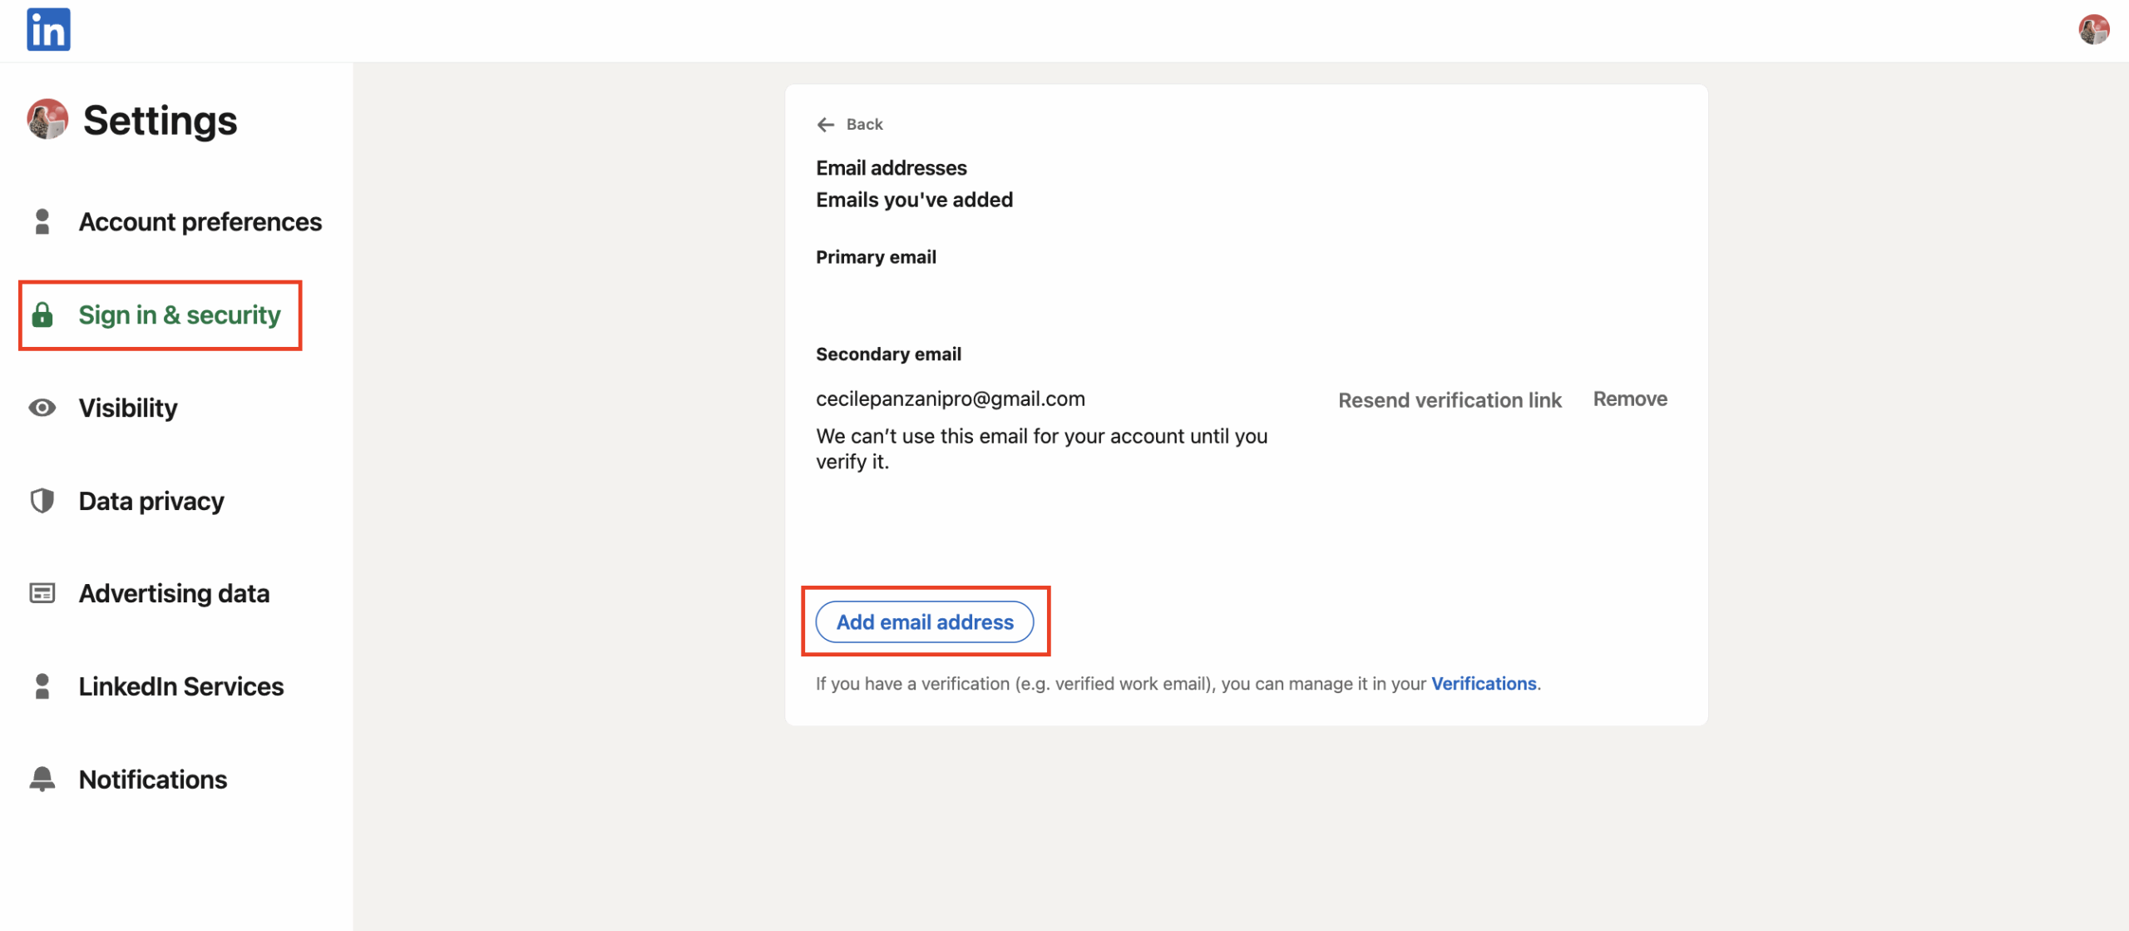The image size is (2129, 931).
Task: Select Sign in & security section
Action: [x=180, y=315]
